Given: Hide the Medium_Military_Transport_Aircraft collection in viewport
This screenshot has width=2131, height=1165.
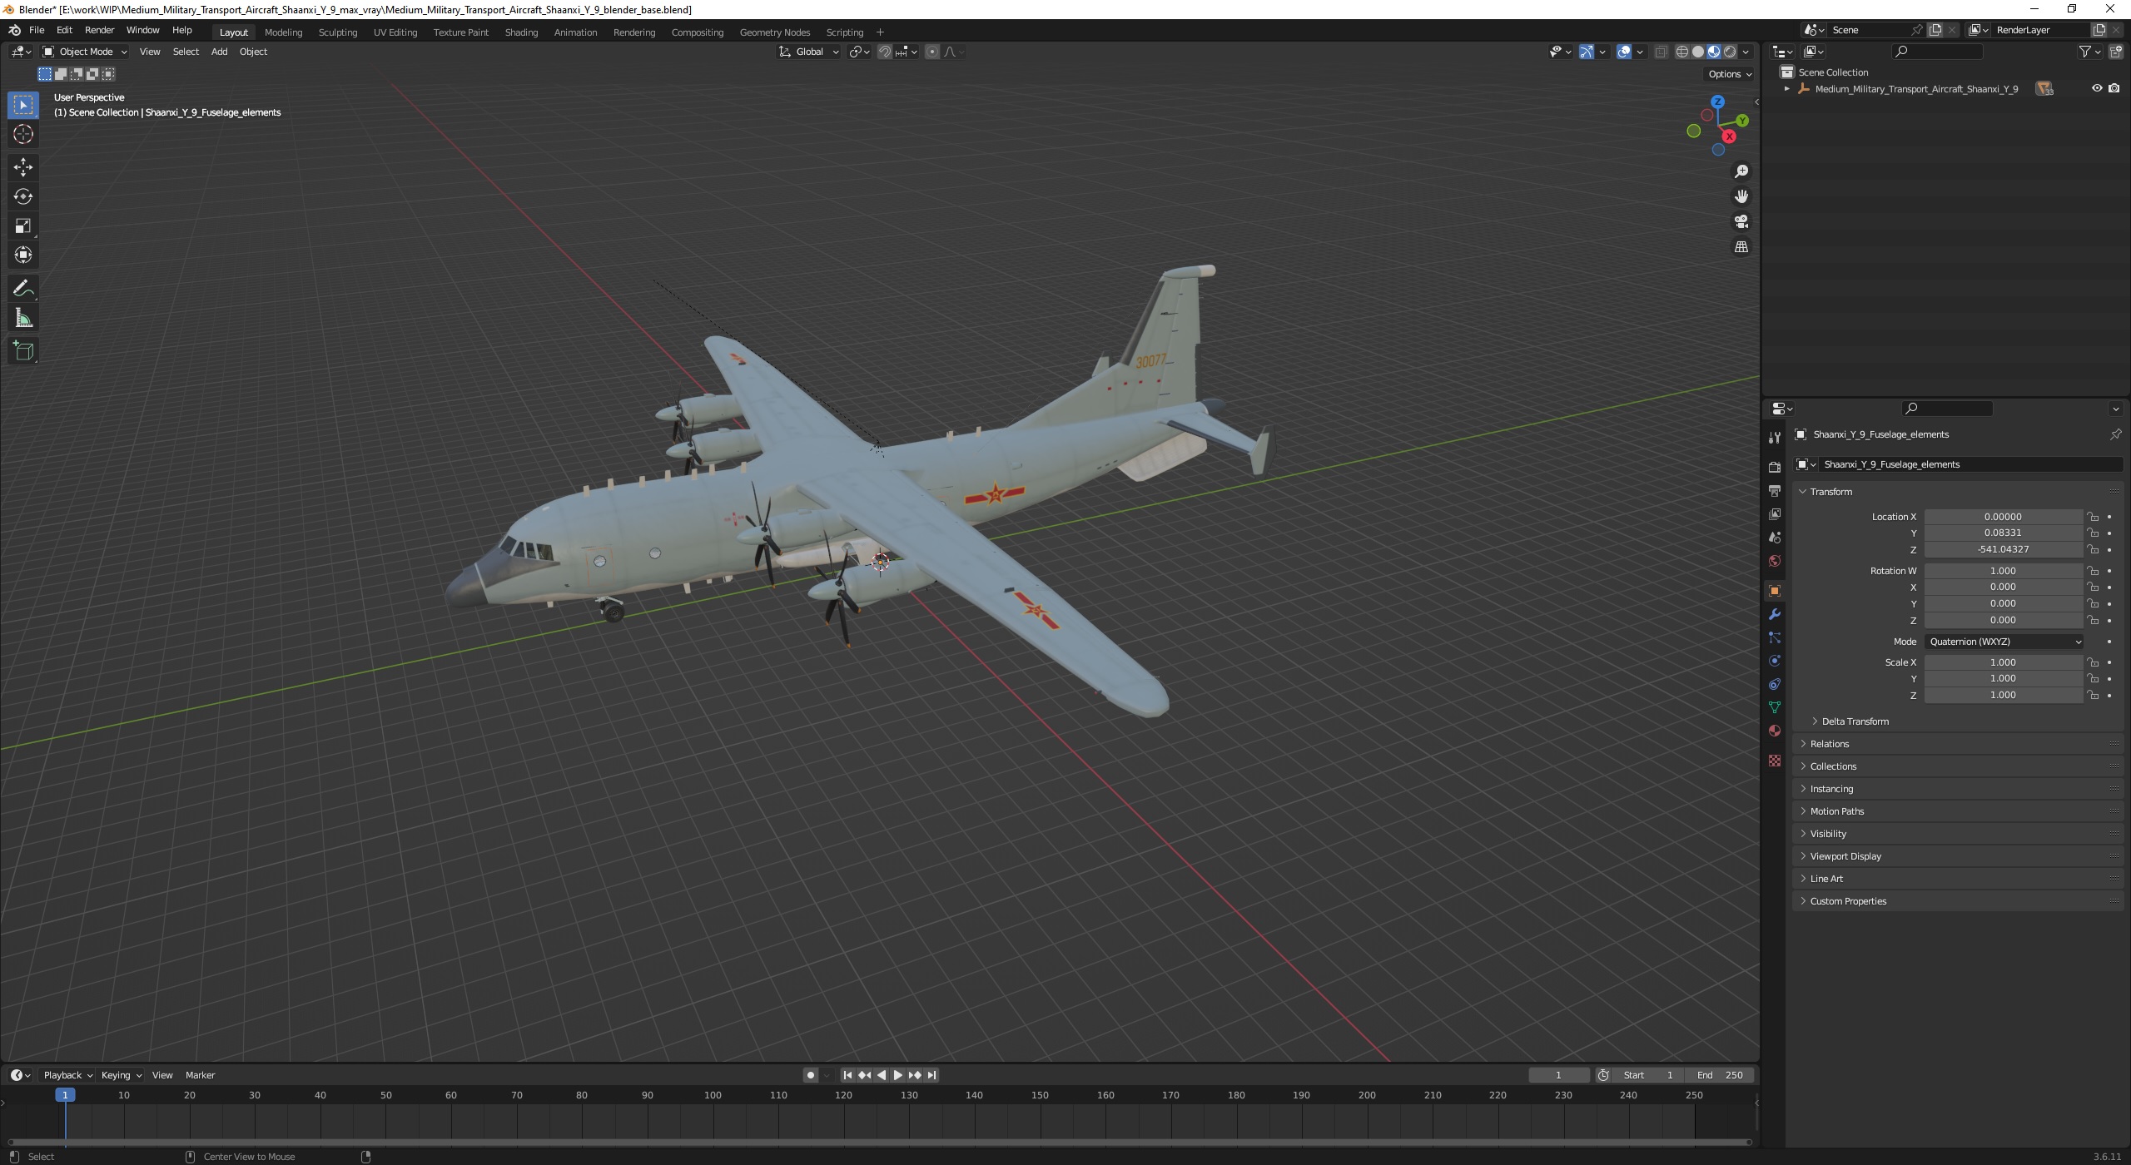Looking at the screenshot, I should (x=2097, y=88).
